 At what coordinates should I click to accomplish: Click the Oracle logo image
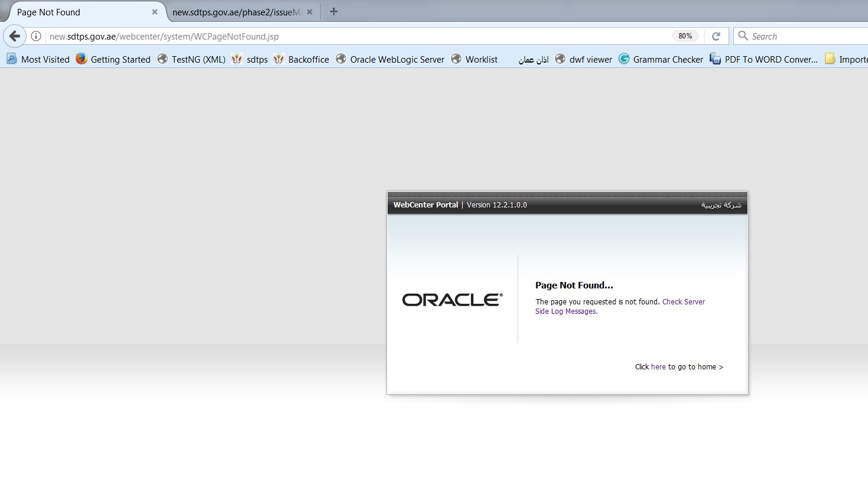[453, 300]
